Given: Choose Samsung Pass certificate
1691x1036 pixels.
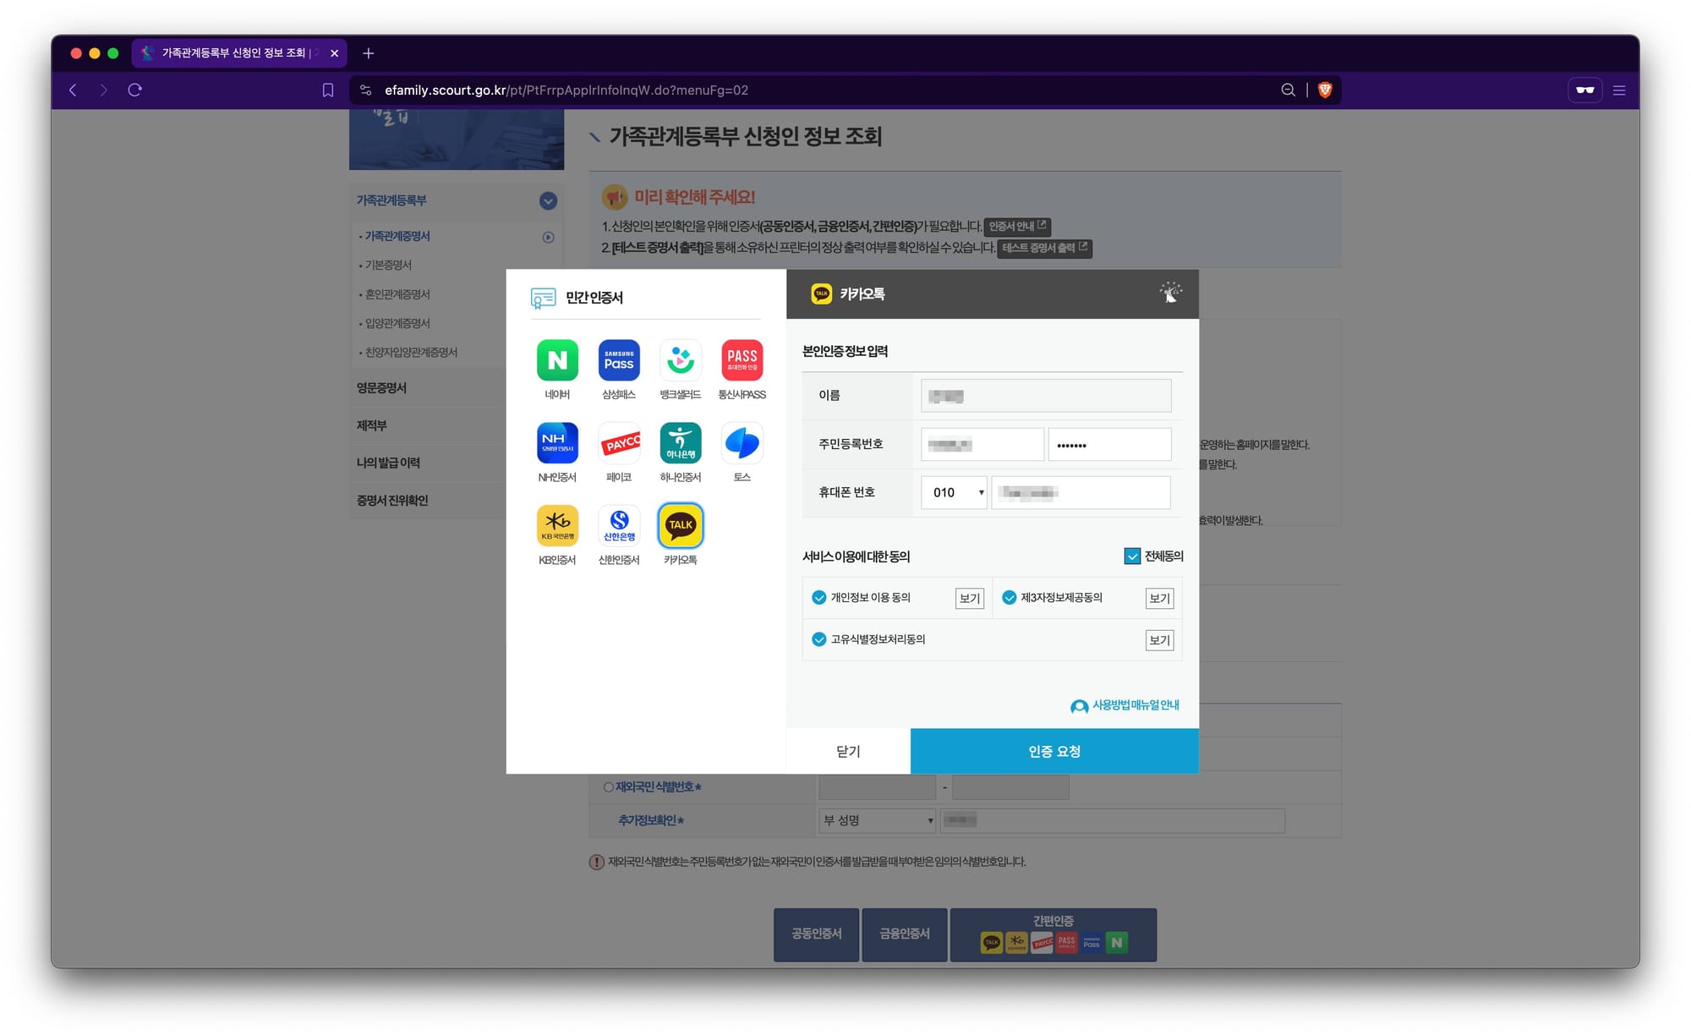Looking at the screenshot, I should (619, 360).
